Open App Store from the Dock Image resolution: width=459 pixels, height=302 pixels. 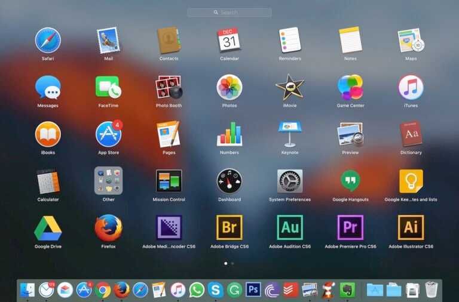[x=84, y=290]
